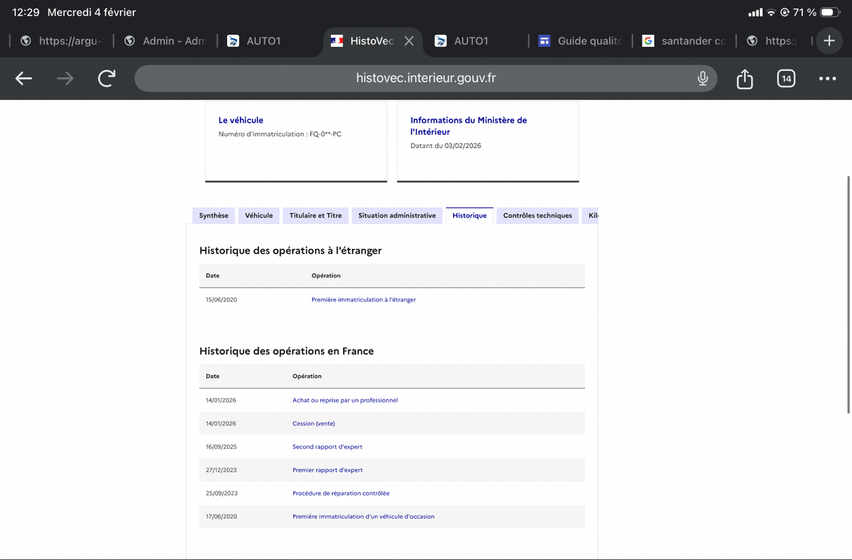Click the page vertical scrollbar

coord(848,295)
